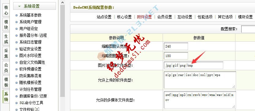Screen dimensions: 255x111
Task: Click the 允许上传的软件类型 textarea
Action: (200, 80)
